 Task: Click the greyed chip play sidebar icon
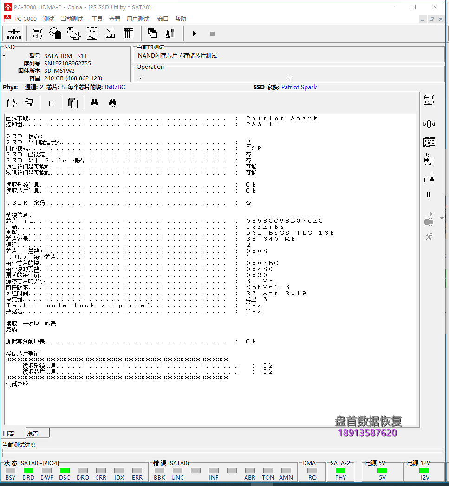(x=429, y=219)
